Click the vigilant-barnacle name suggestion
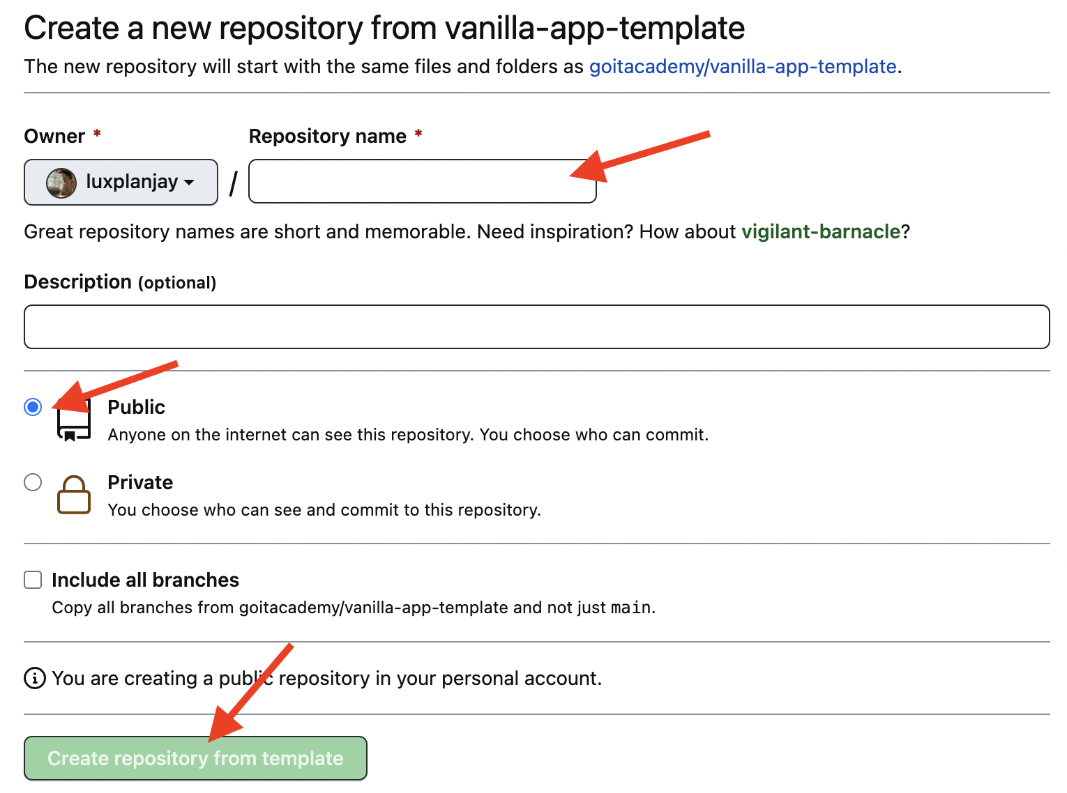Viewport: 1067px width, 793px height. [x=821, y=231]
